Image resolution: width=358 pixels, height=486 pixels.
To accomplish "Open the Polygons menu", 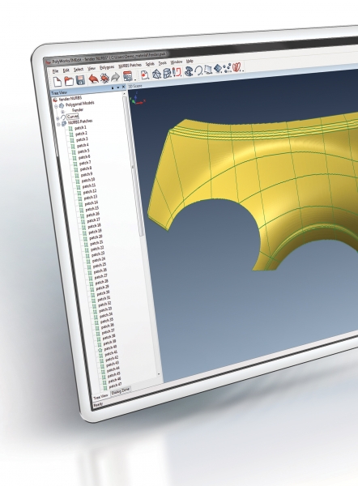I will 107,67.
